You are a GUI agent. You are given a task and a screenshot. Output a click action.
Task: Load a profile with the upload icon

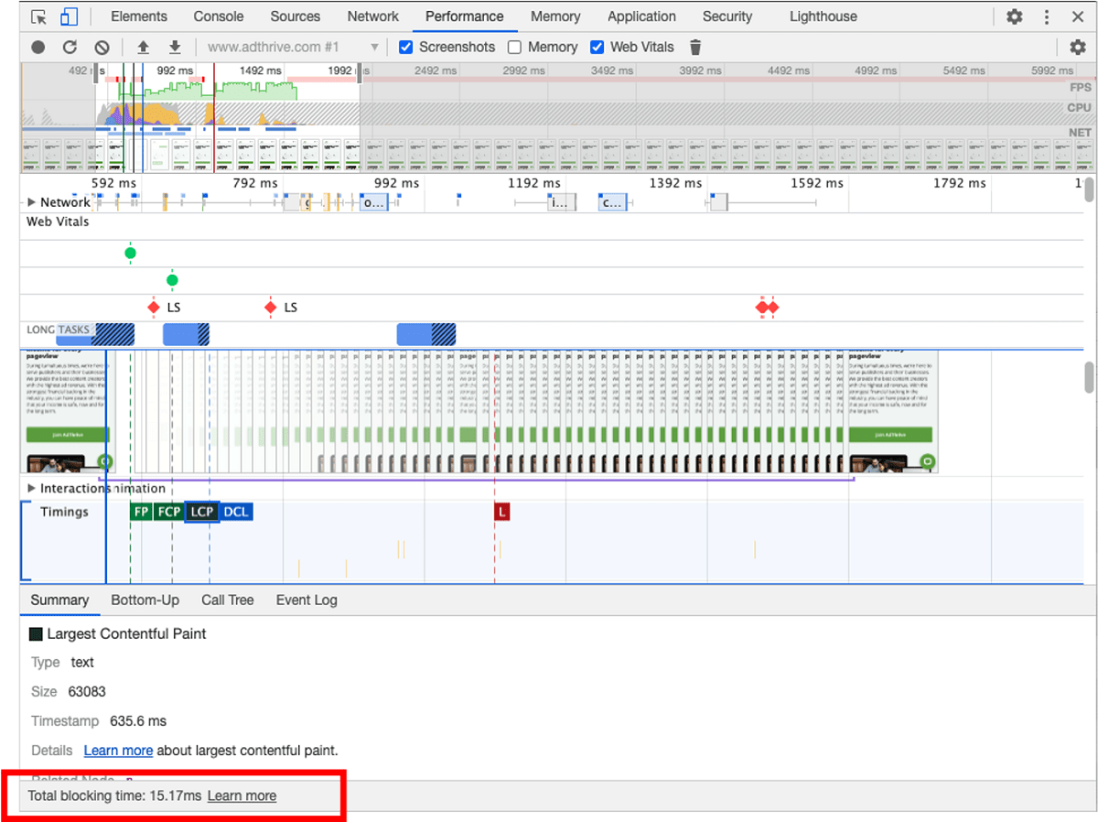[x=143, y=47]
